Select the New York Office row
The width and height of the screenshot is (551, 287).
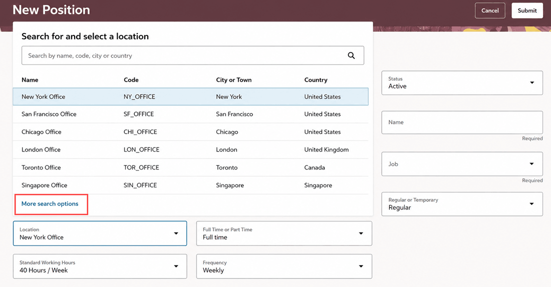(x=190, y=96)
